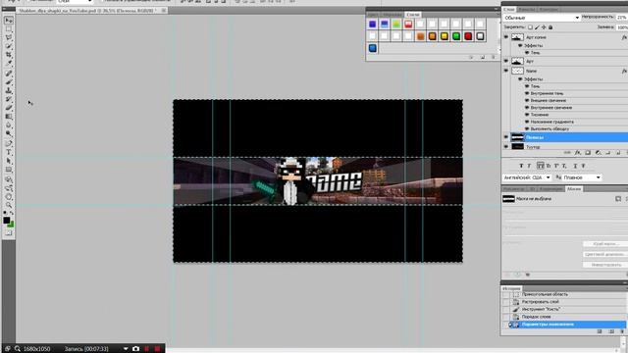628x353 pixels.
Task: Toggle the lock all padlock icon
Action: pos(550,27)
